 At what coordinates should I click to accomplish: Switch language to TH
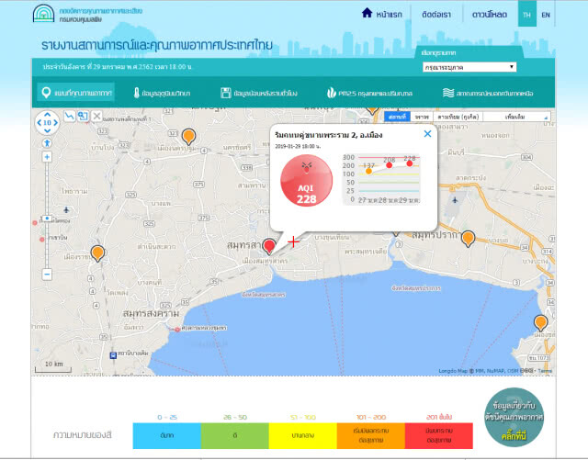coord(526,14)
